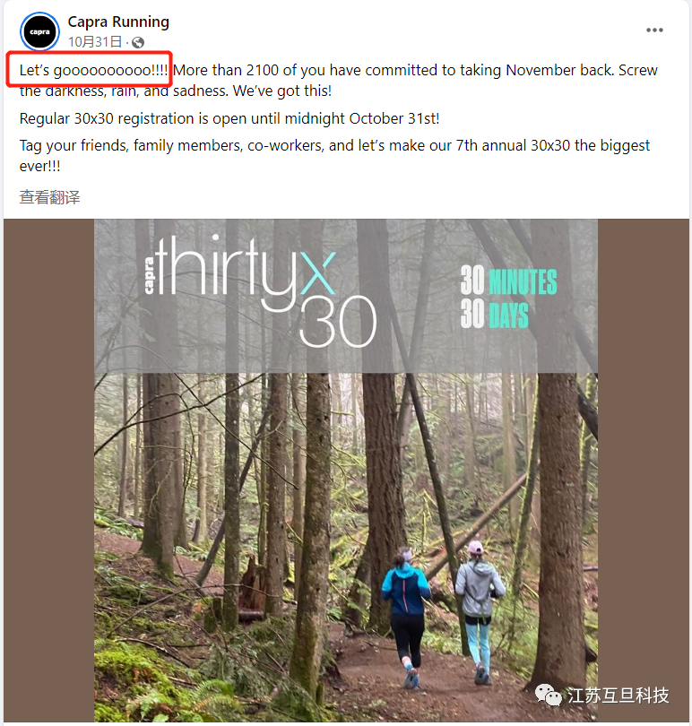Click the WeChat logo watermark
Screen dimensions: 692x726
(549, 695)
